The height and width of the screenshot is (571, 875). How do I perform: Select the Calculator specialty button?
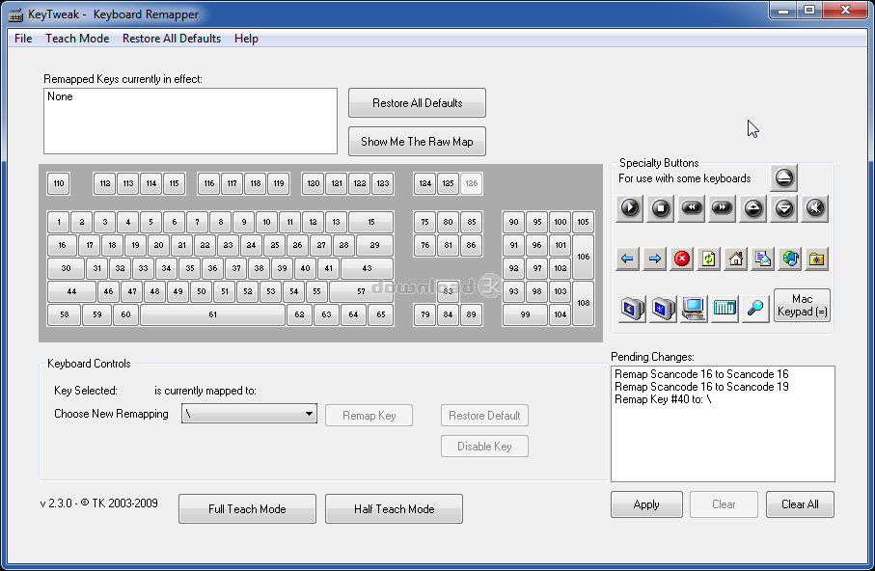[725, 308]
